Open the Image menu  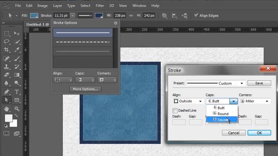[43, 6]
